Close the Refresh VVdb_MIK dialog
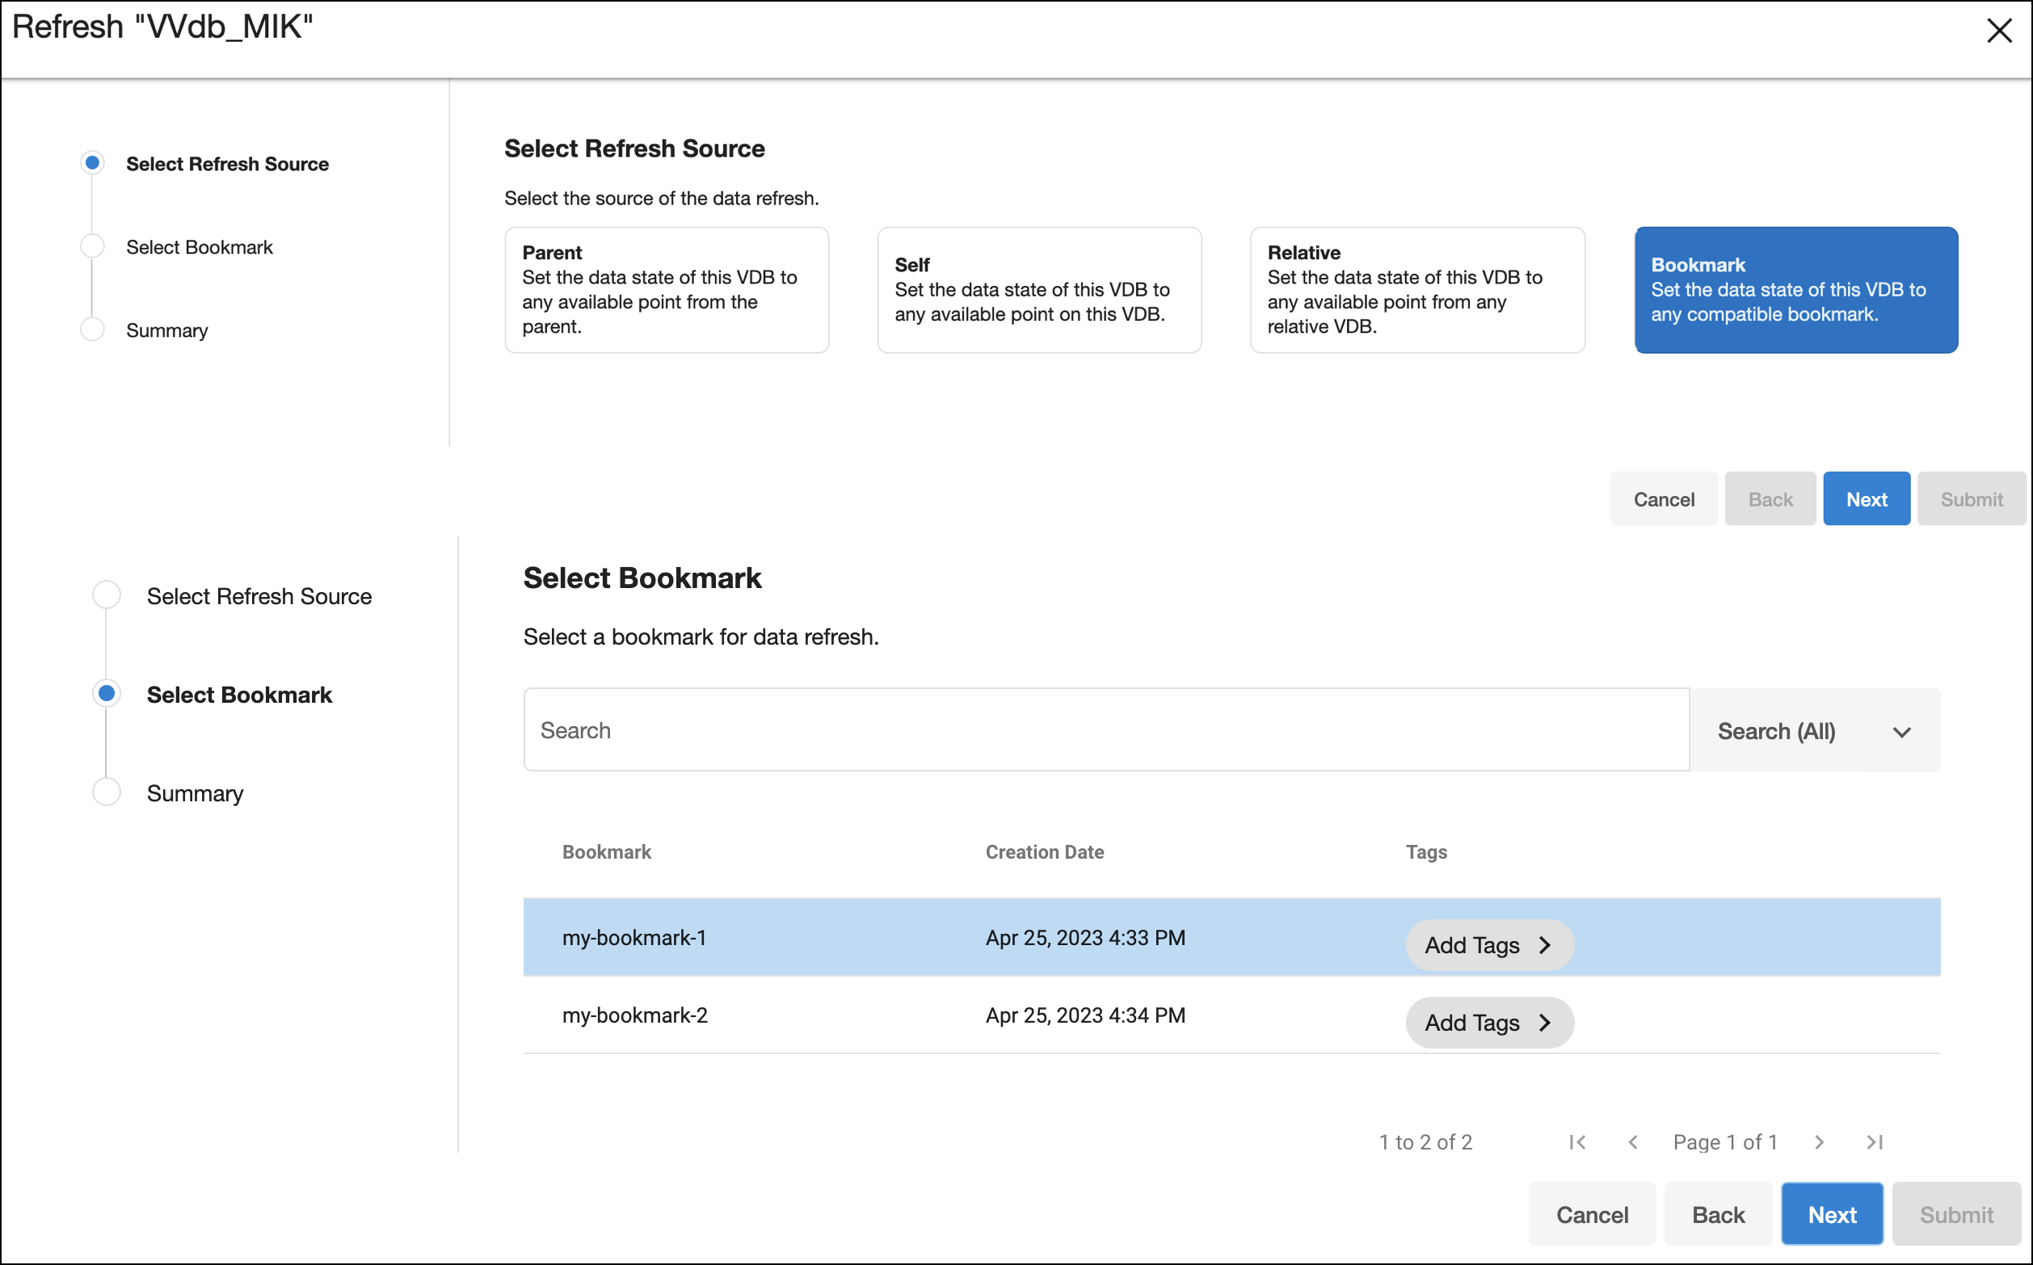2033x1265 pixels. pos(1999,31)
